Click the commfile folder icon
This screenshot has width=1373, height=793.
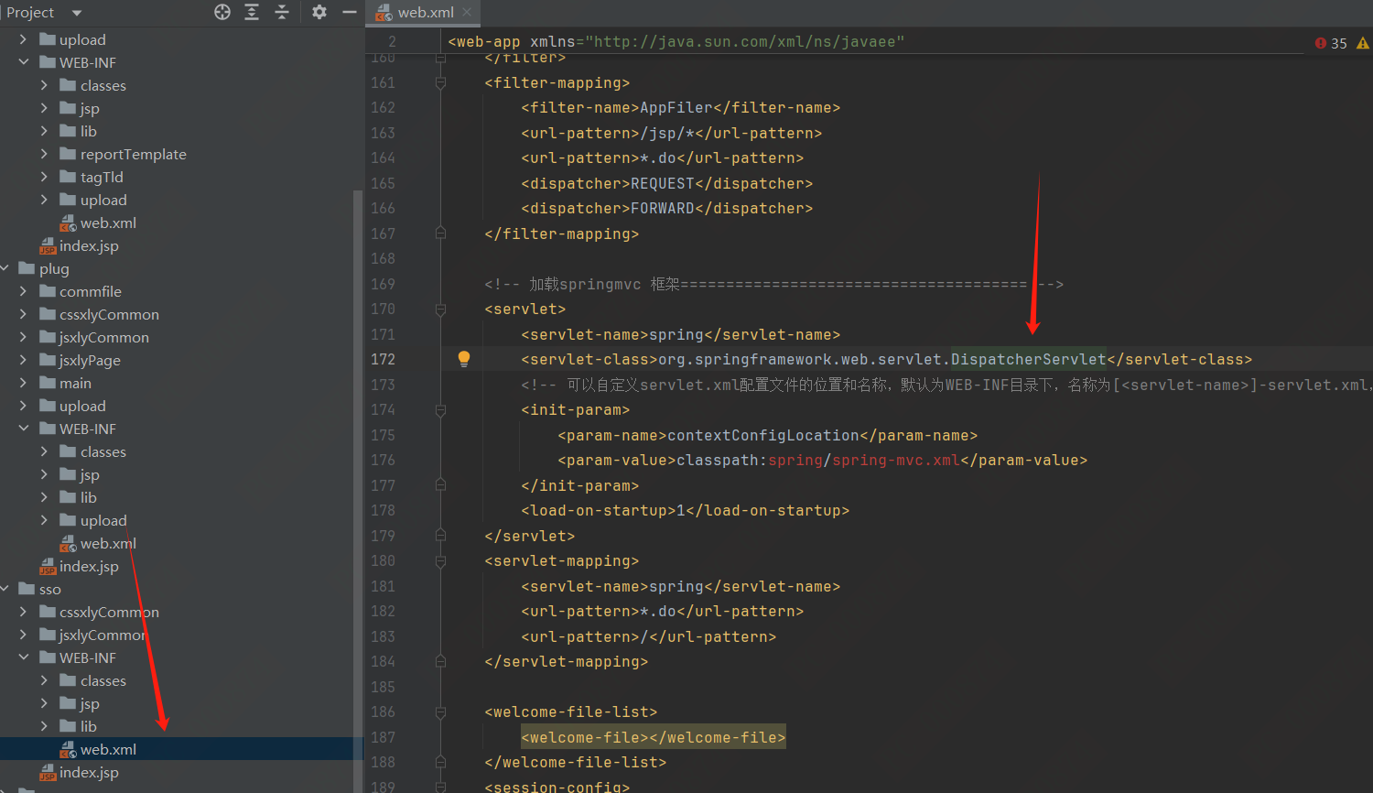(x=48, y=291)
